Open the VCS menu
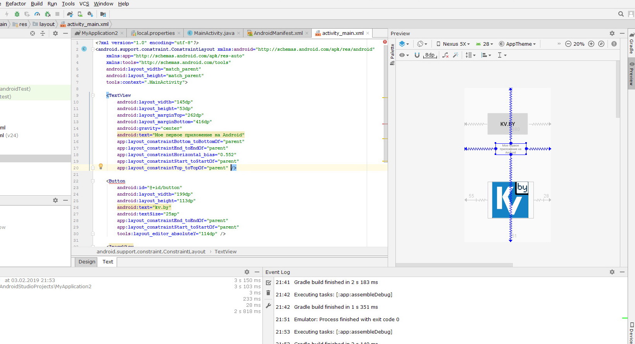The width and height of the screenshot is (635, 344). [84, 3]
